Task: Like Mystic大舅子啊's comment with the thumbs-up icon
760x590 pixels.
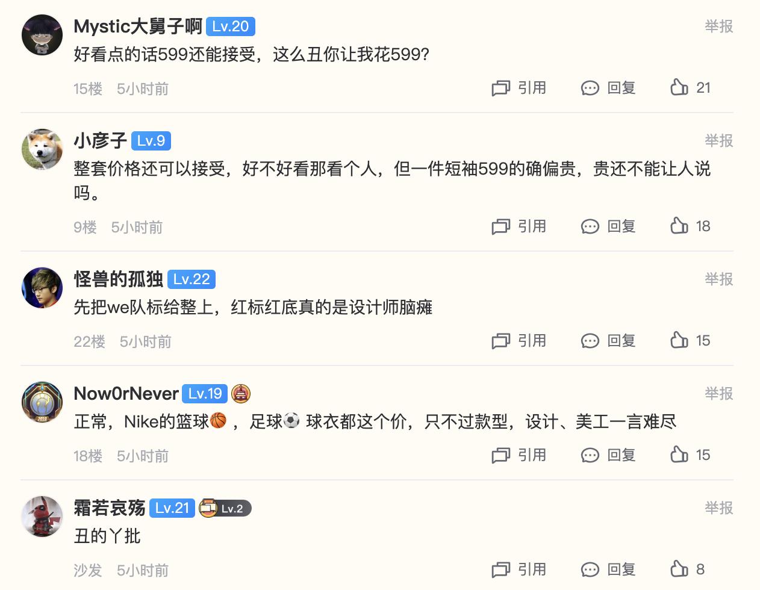Action: 680,87
